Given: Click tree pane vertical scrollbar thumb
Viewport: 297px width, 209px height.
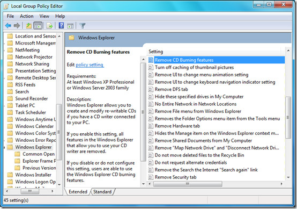Looking at the screenshot, I should [59, 132].
